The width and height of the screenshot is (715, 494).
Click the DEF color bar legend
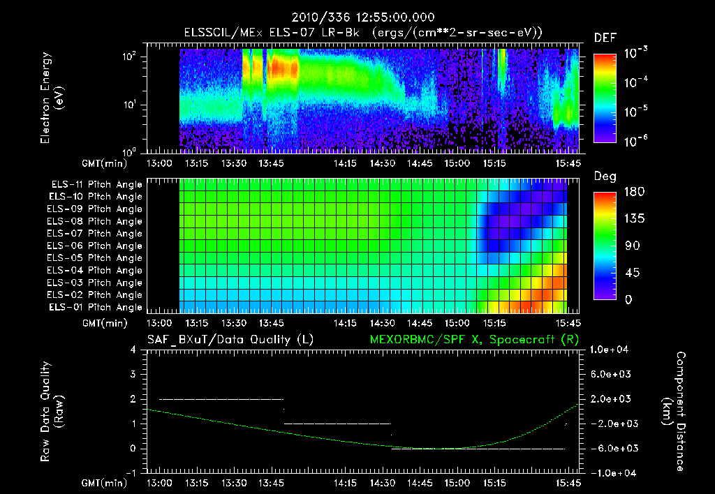click(x=605, y=98)
